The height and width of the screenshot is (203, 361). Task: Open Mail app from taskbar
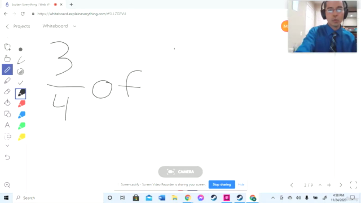click(x=149, y=198)
